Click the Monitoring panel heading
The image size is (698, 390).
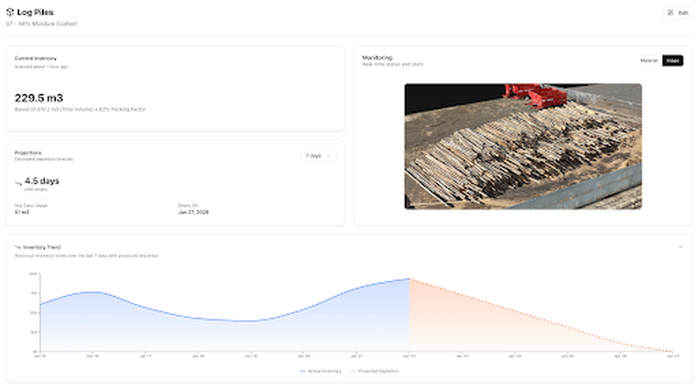(377, 57)
